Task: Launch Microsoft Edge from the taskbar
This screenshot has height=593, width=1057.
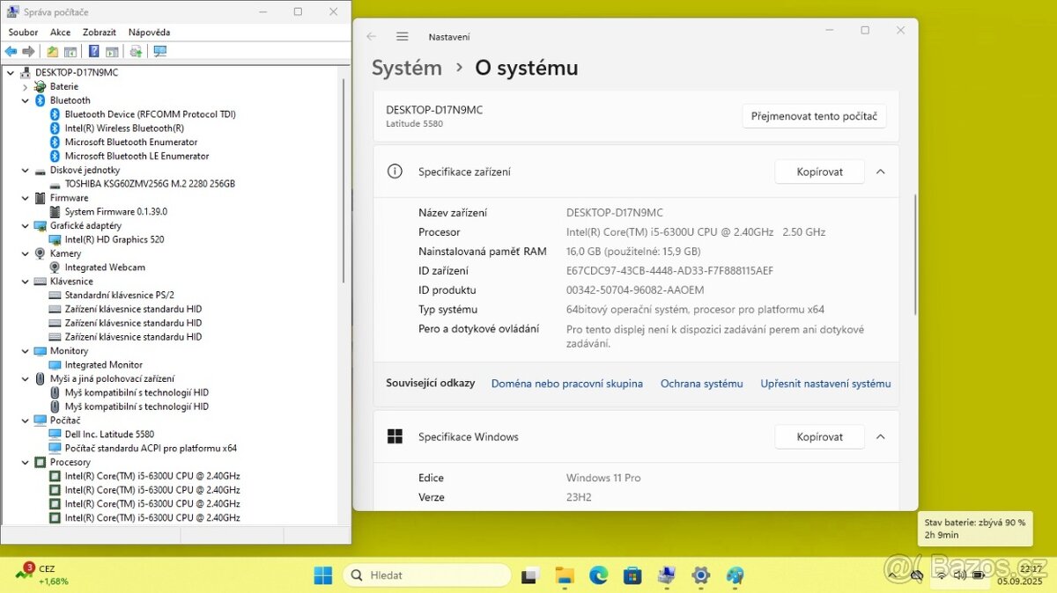Action: 599,575
